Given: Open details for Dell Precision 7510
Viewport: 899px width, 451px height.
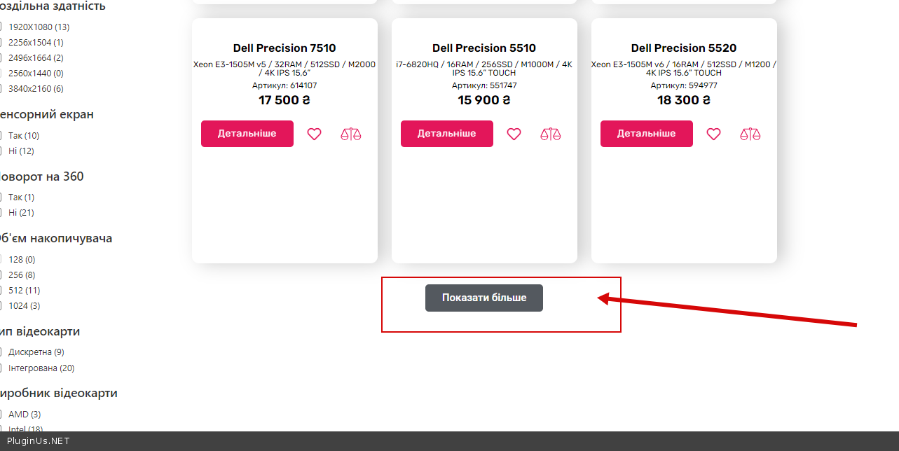Looking at the screenshot, I should pyautogui.click(x=247, y=134).
